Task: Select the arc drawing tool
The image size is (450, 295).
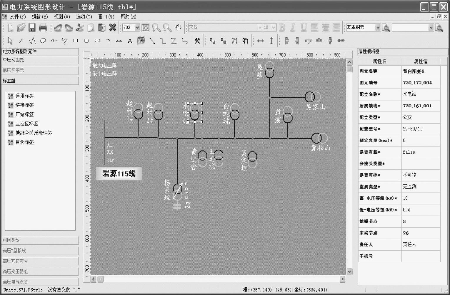Action: point(108,41)
